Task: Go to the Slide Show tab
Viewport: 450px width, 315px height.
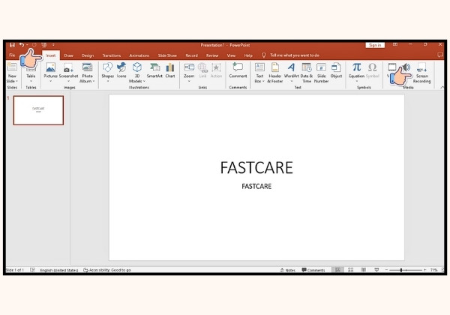Action: 167,55
